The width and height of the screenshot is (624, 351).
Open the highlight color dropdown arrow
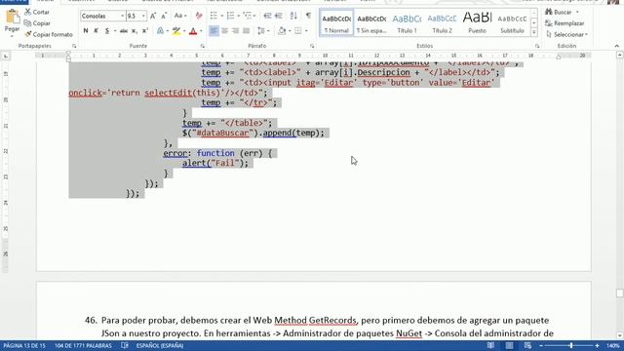pyautogui.click(x=184, y=30)
